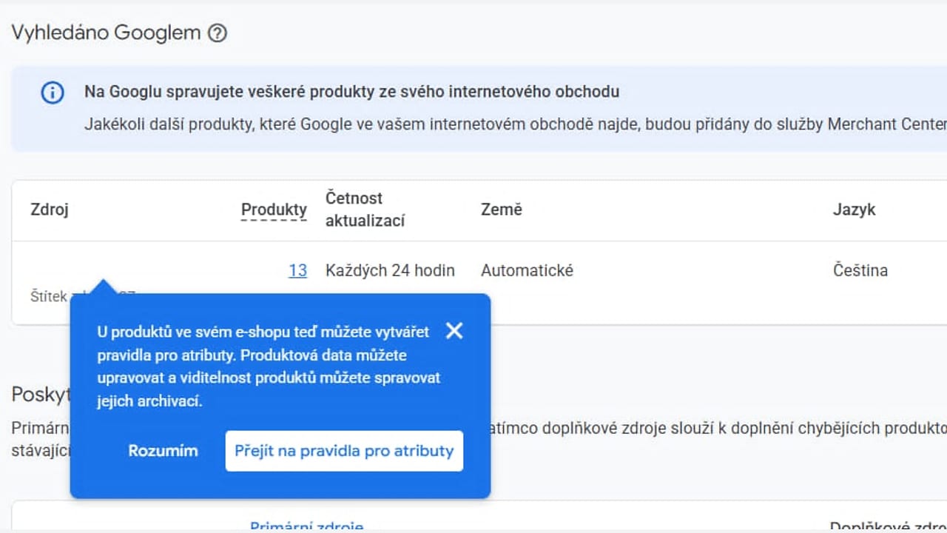Open Přejít na pravidla pro atributy

click(x=344, y=451)
